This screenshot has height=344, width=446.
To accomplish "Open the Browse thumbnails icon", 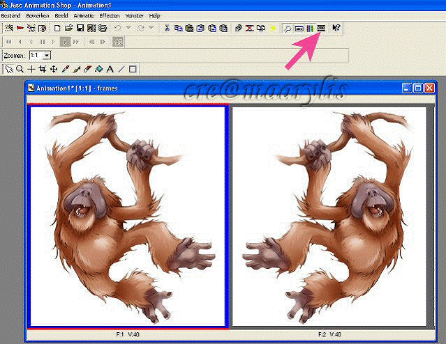I will point(91,28).
